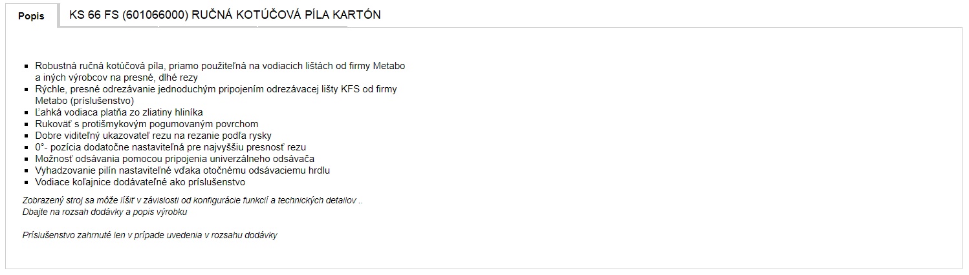Click the italic note Príslušenstvo zahrnuté len v prípade
Image resolution: width=969 pixels, height=275 pixels.
[x=150, y=235]
